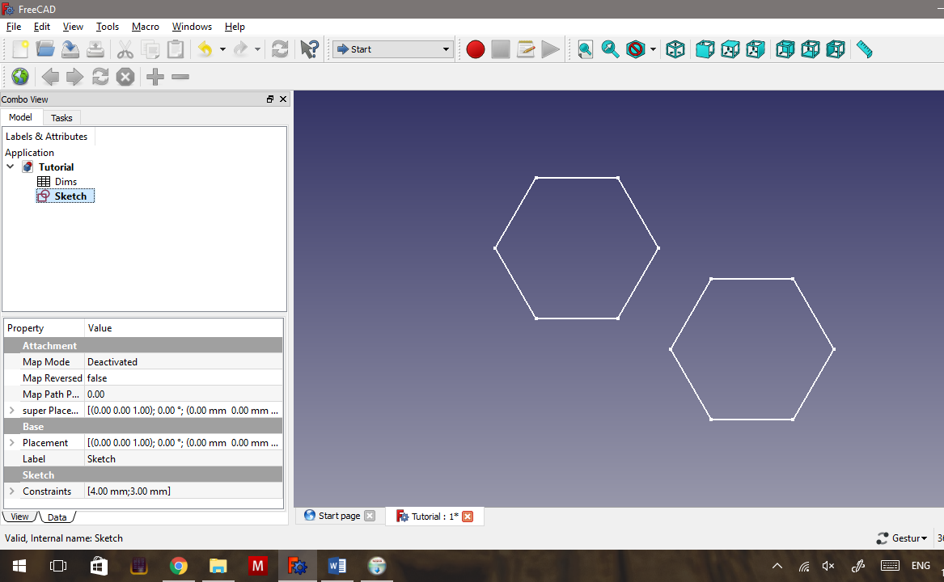
Task: Select the Measure Distance tool
Action: [863, 49]
